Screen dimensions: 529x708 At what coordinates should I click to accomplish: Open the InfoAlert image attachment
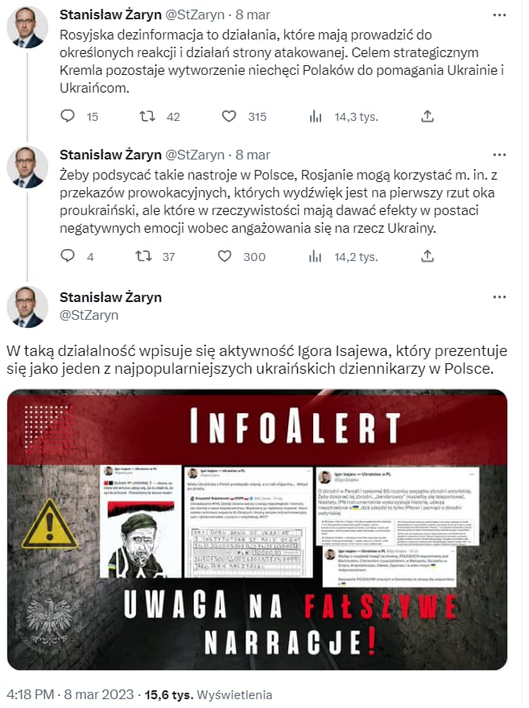[x=258, y=530]
